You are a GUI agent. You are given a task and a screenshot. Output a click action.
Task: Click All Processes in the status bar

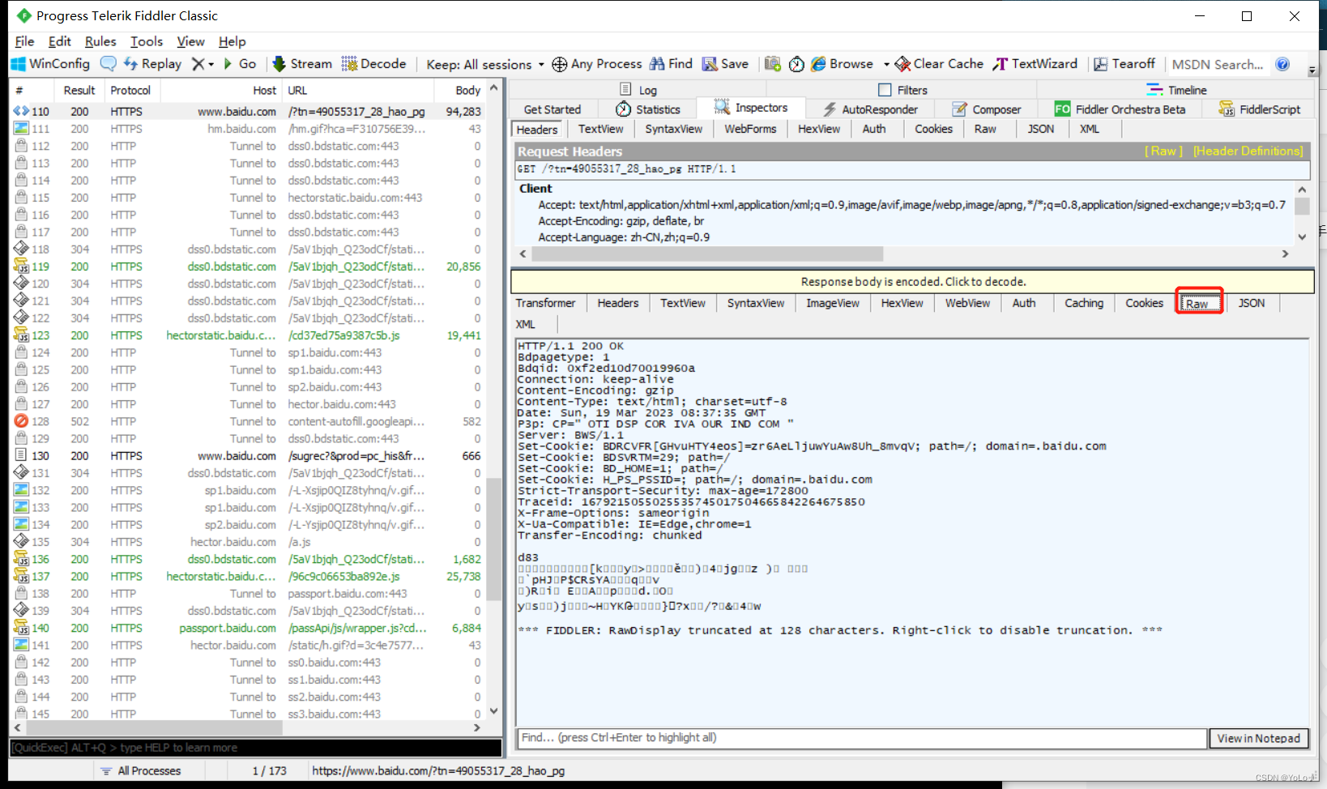pos(141,770)
